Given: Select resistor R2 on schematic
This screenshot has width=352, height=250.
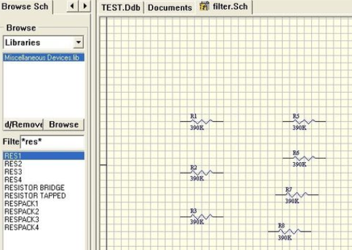Looking at the screenshot, I should click(x=202, y=173).
